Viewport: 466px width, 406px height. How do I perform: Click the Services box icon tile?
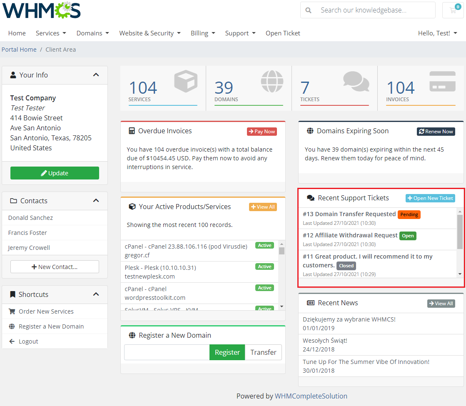click(185, 81)
